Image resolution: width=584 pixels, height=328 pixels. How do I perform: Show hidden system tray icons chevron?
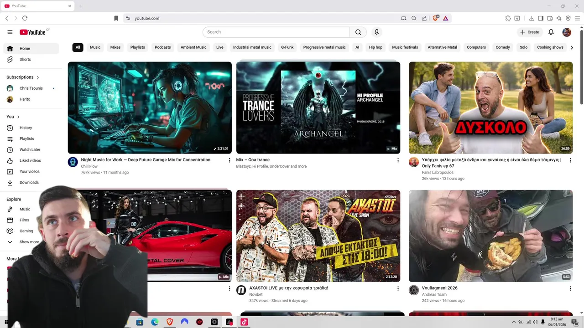pos(514,322)
